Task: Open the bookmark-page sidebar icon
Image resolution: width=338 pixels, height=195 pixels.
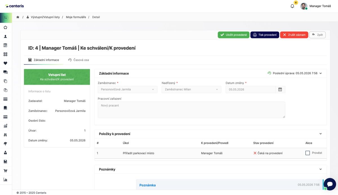Action: (x=5, y=162)
